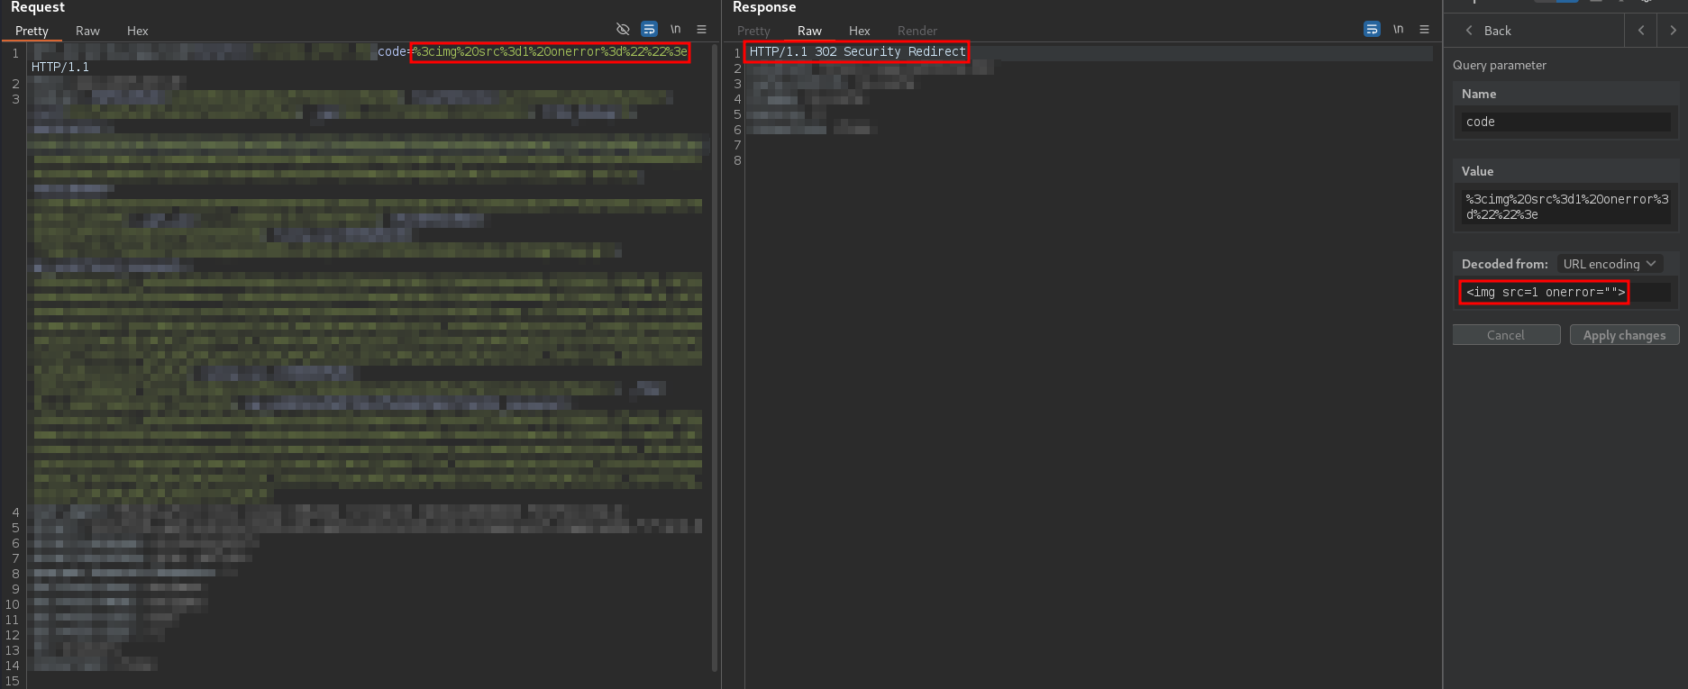Toggle non-printable \n display in Response panel
This screenshot has width=1688, height=689.
[1398, 29]
